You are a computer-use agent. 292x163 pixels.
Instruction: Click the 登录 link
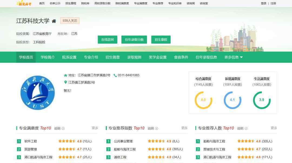[x=264, y=3]
